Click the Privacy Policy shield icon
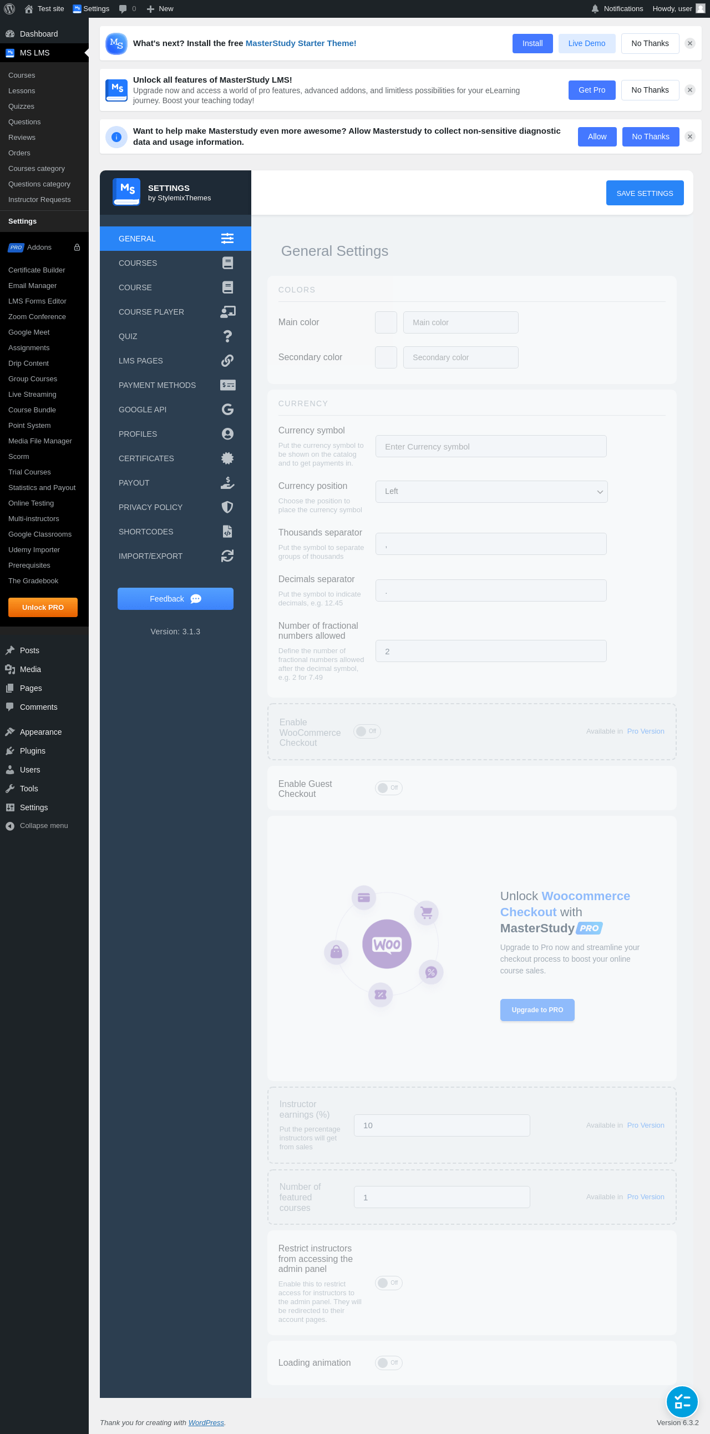710x1434 pixels. (x=227, y=508)
